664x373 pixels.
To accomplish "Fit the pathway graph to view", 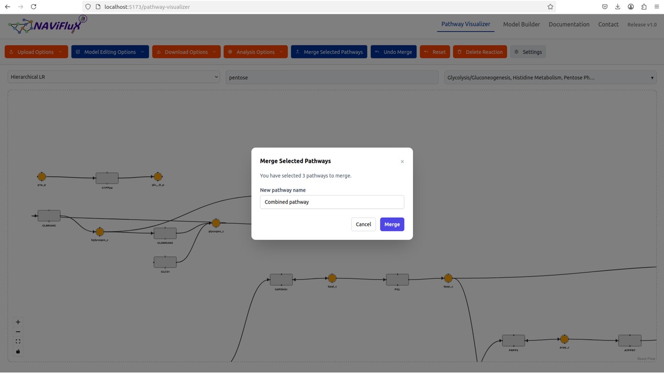I will [x=18, y=341].
